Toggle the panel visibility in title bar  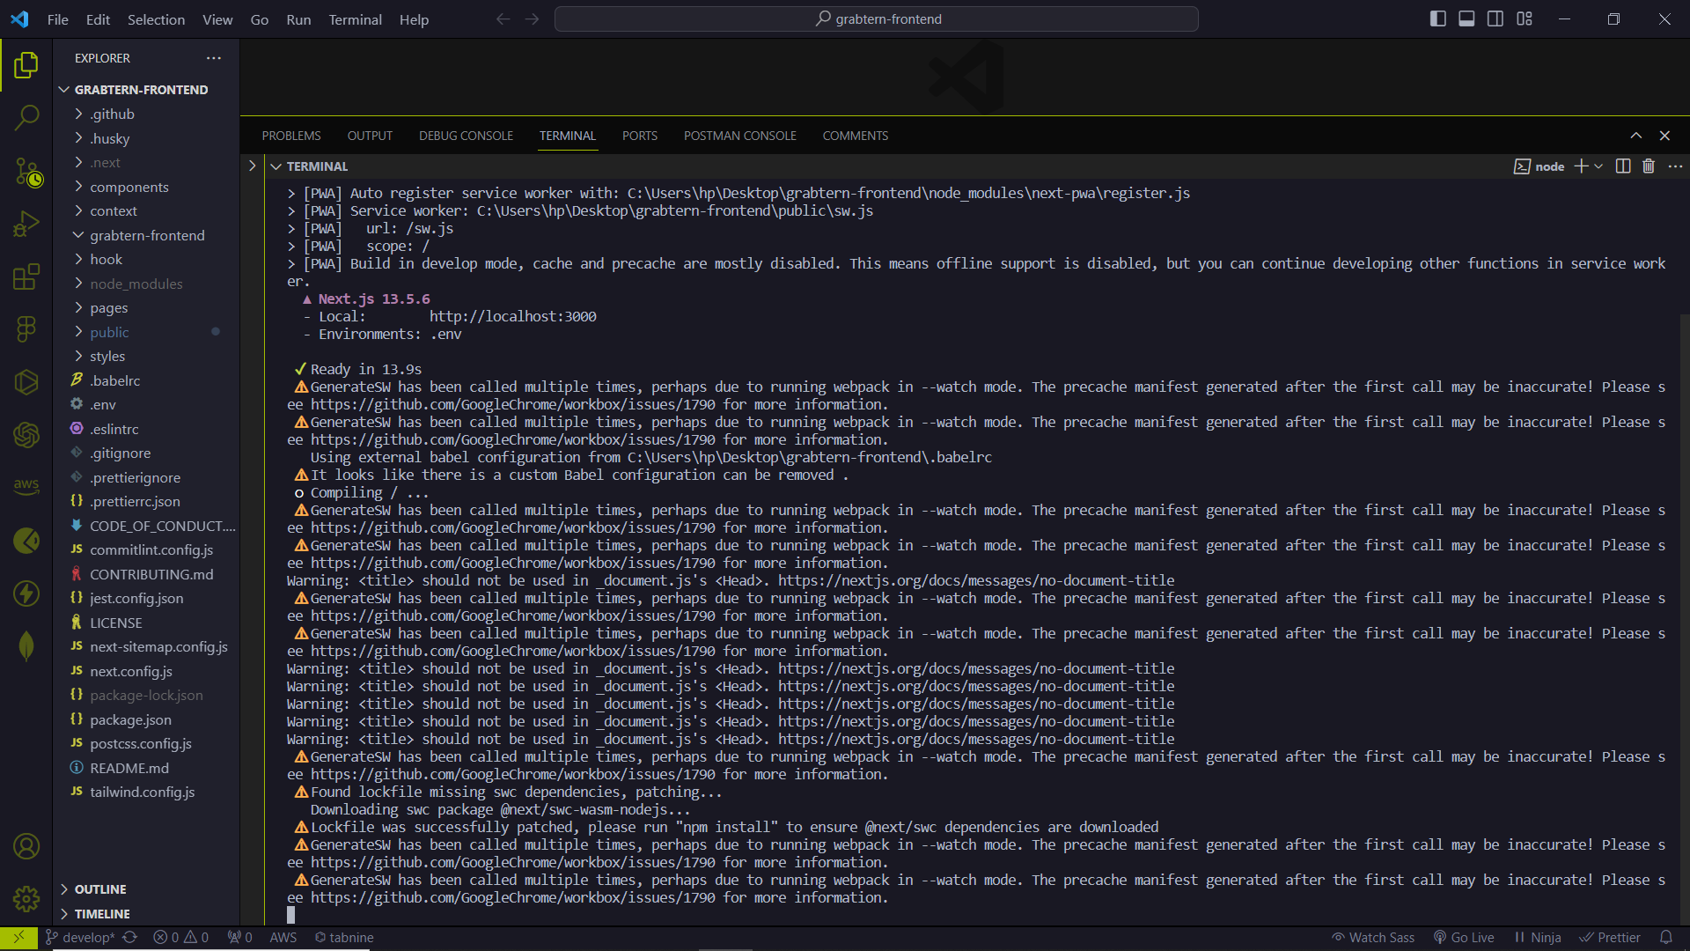click(x=1466, y=18)
